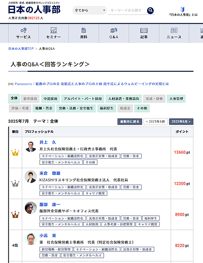The width and height of the screenshot is (203, 263).
Task: Focus the キーワードから探す search field
Action: click(x=127, y=11)
